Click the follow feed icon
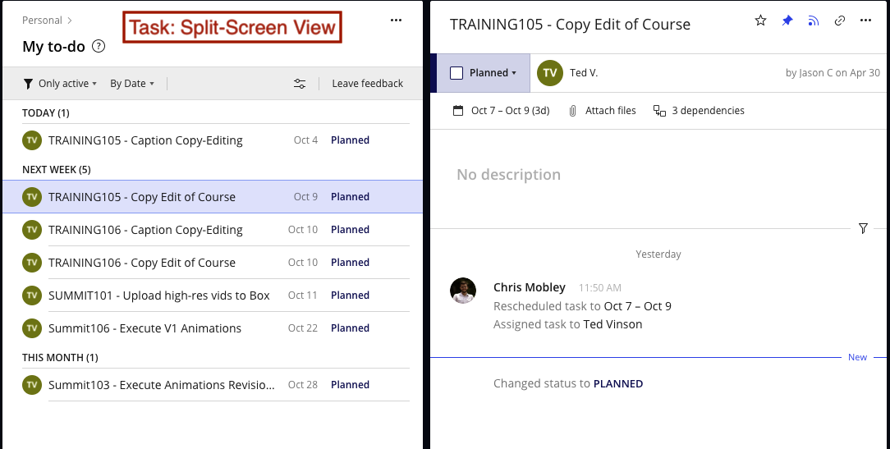The image size is (890, 449). point(814,21)
